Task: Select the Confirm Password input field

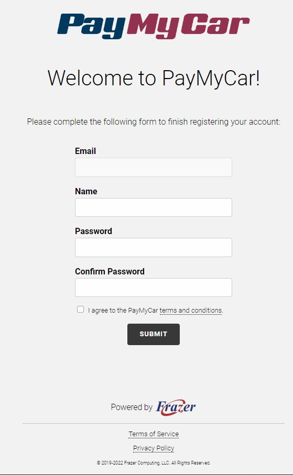Action: [154, 288]
